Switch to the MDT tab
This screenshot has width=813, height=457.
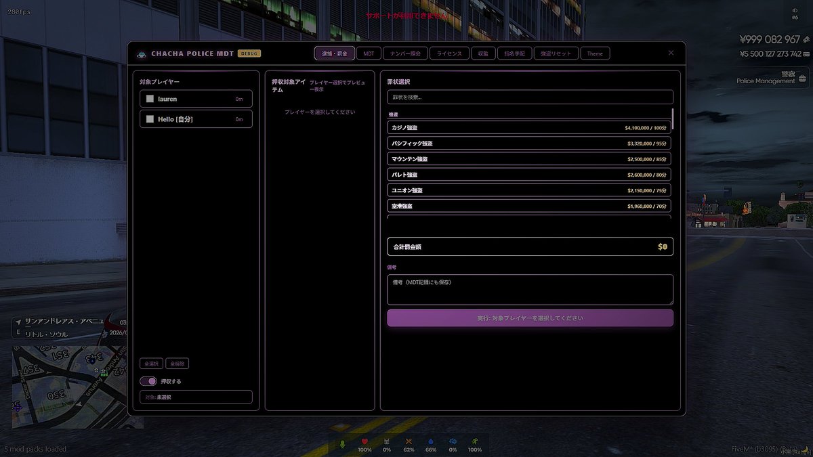(368, 53)
